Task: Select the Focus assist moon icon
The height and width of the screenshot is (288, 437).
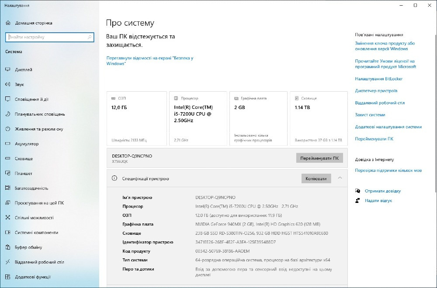Action: point(8,114)
